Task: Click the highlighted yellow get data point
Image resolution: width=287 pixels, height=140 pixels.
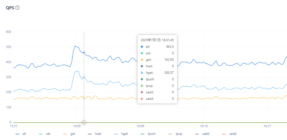Action: (84, 98)
